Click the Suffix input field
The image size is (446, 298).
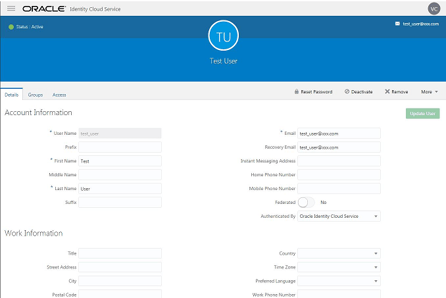pyautogui.click(x=120, y=202)
